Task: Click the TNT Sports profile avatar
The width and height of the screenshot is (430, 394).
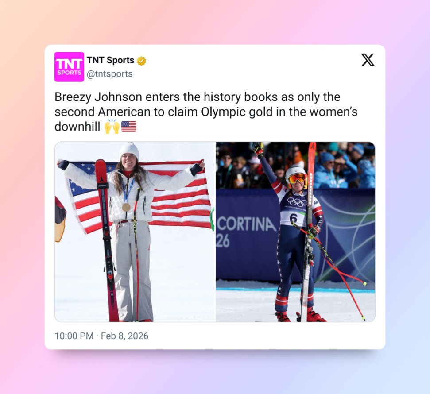Action: (x=69, y=67)
